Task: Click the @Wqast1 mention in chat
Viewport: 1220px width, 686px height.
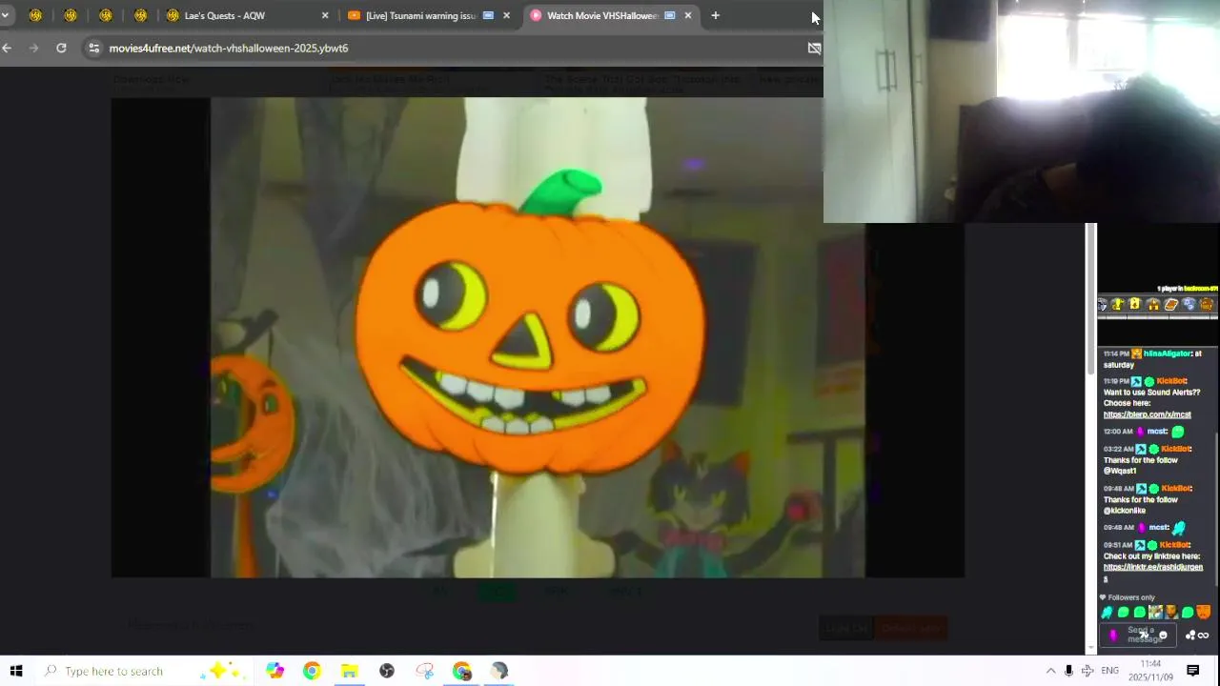Action: (x=1120, y=471)
